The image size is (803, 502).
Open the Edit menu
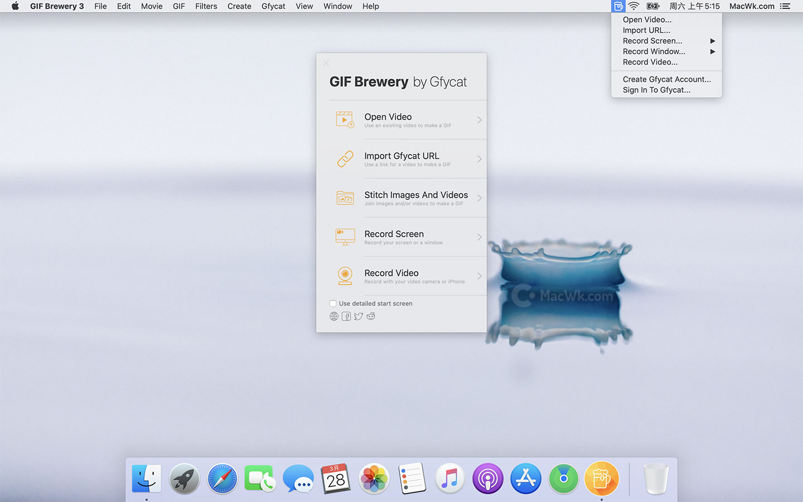pyautogui.click(x=124, y=6)
